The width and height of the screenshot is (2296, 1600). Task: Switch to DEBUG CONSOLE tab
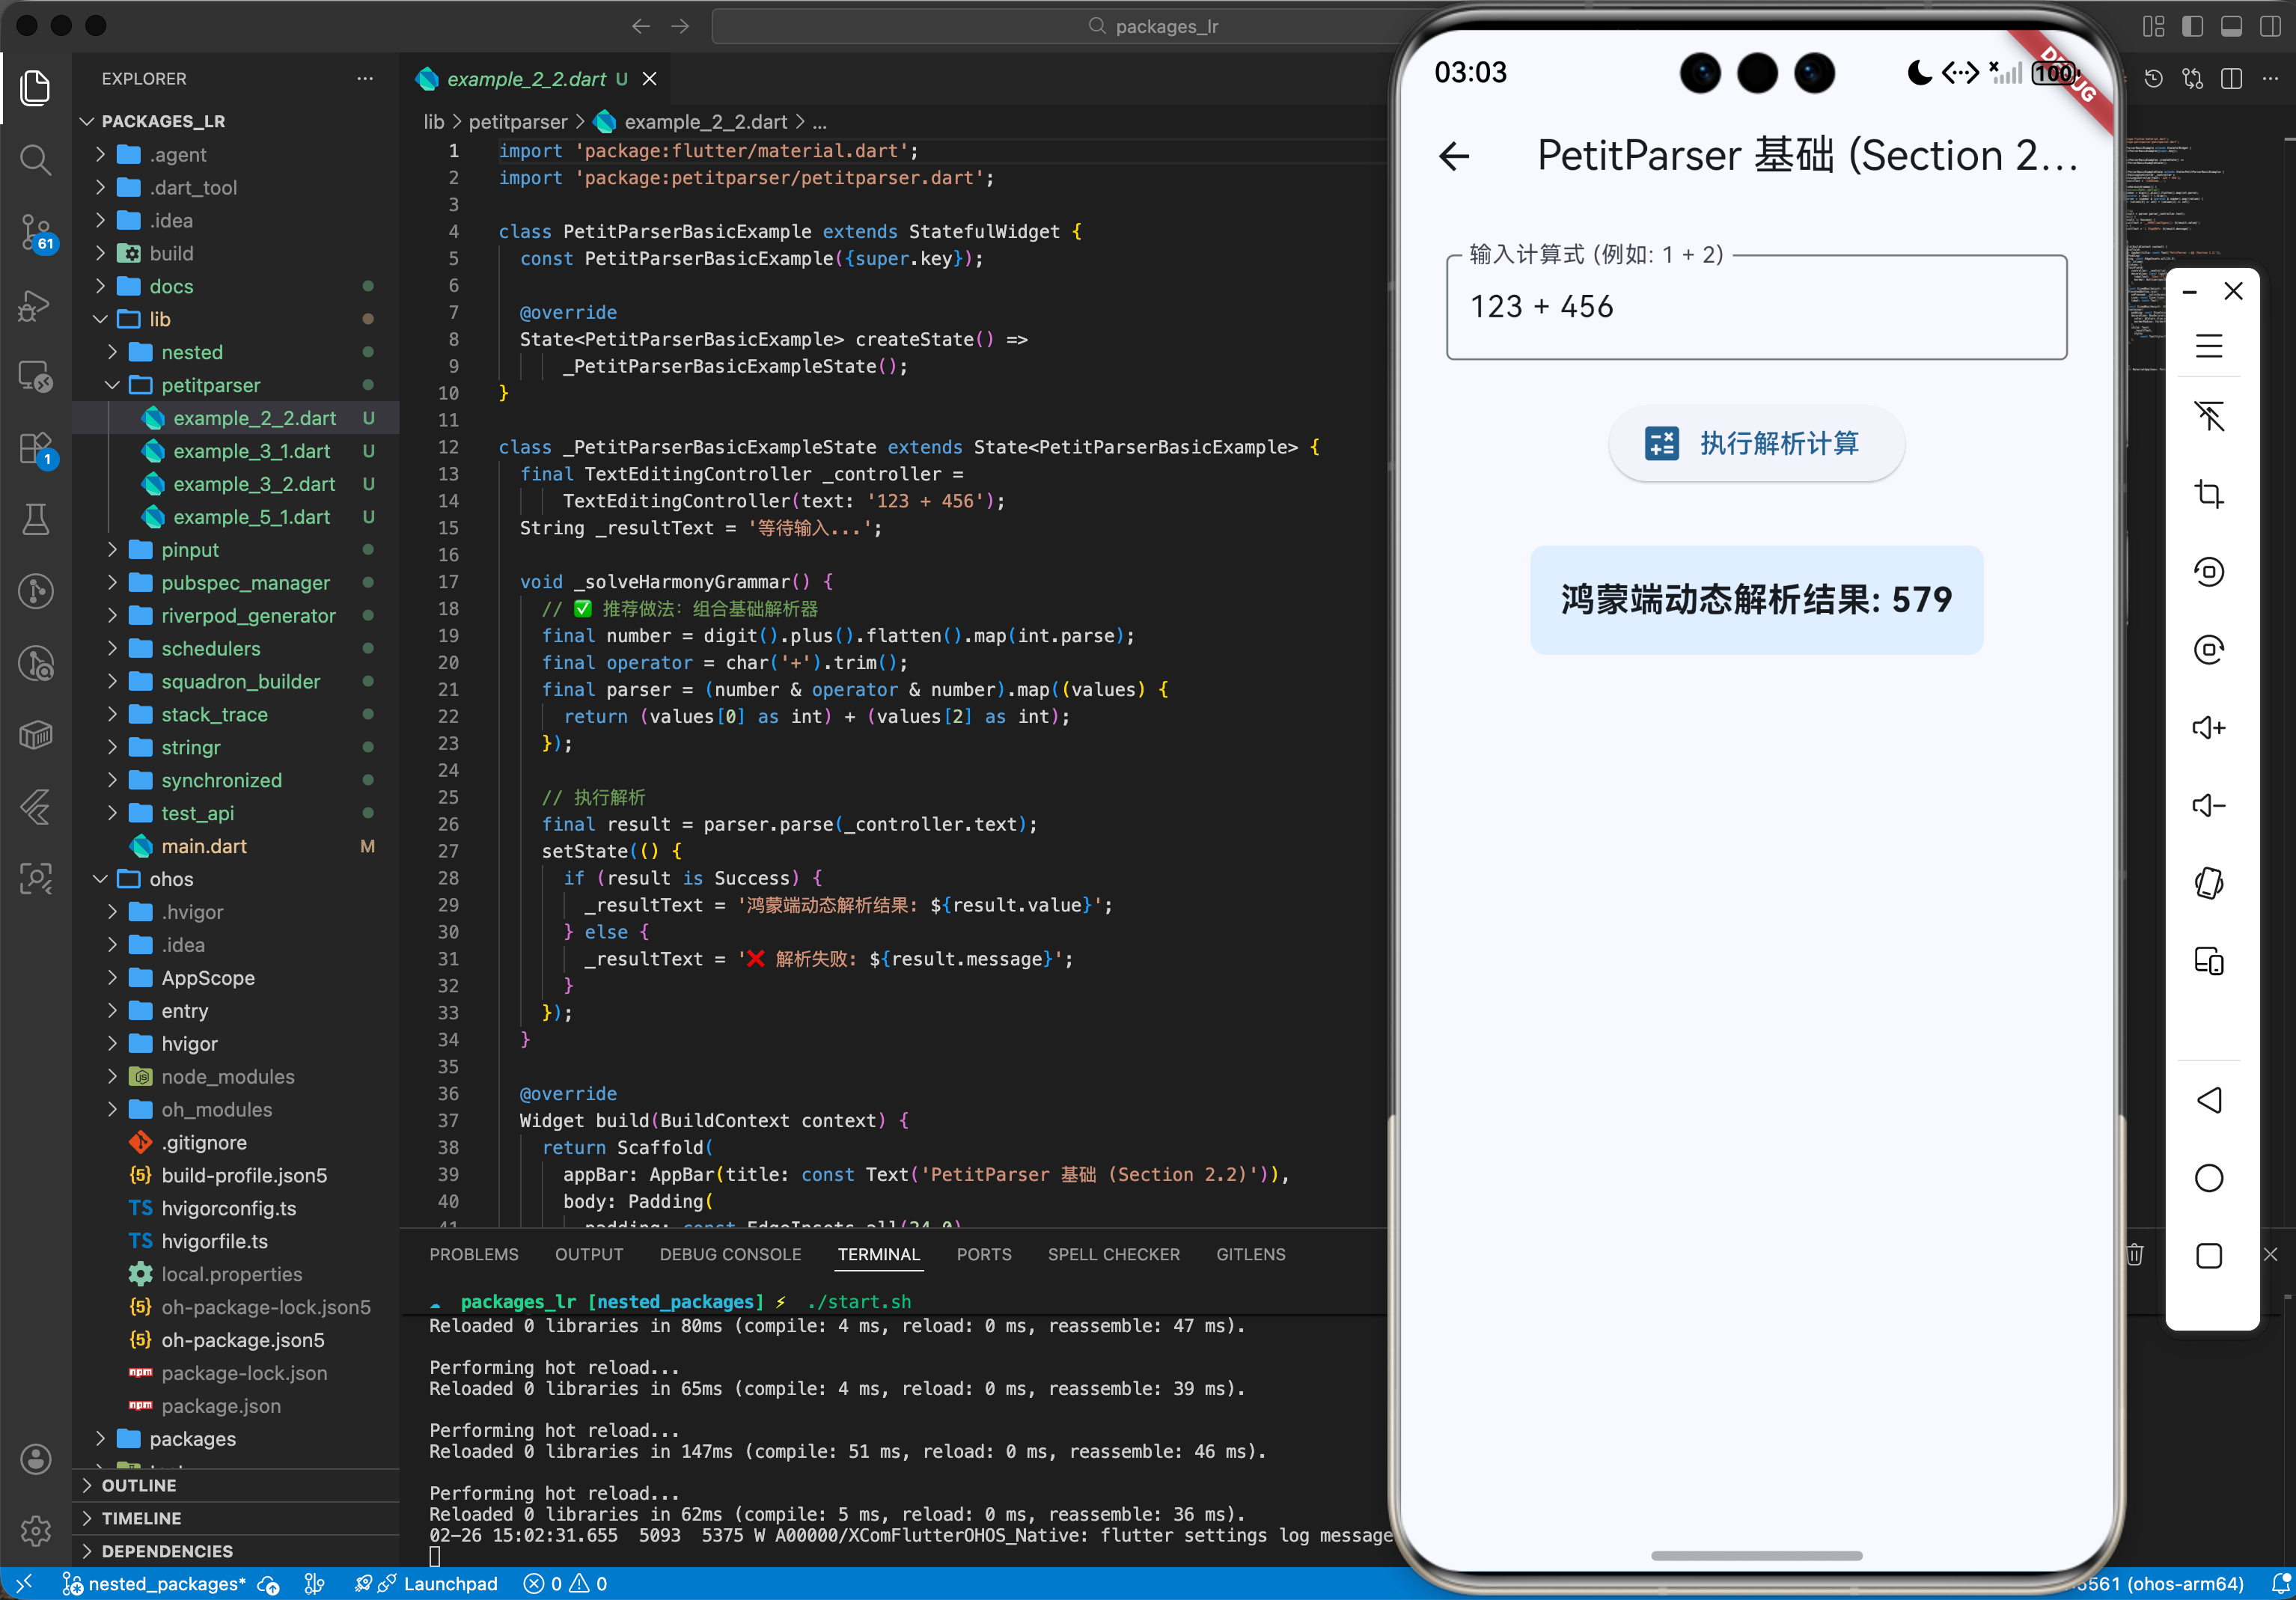730,1254
